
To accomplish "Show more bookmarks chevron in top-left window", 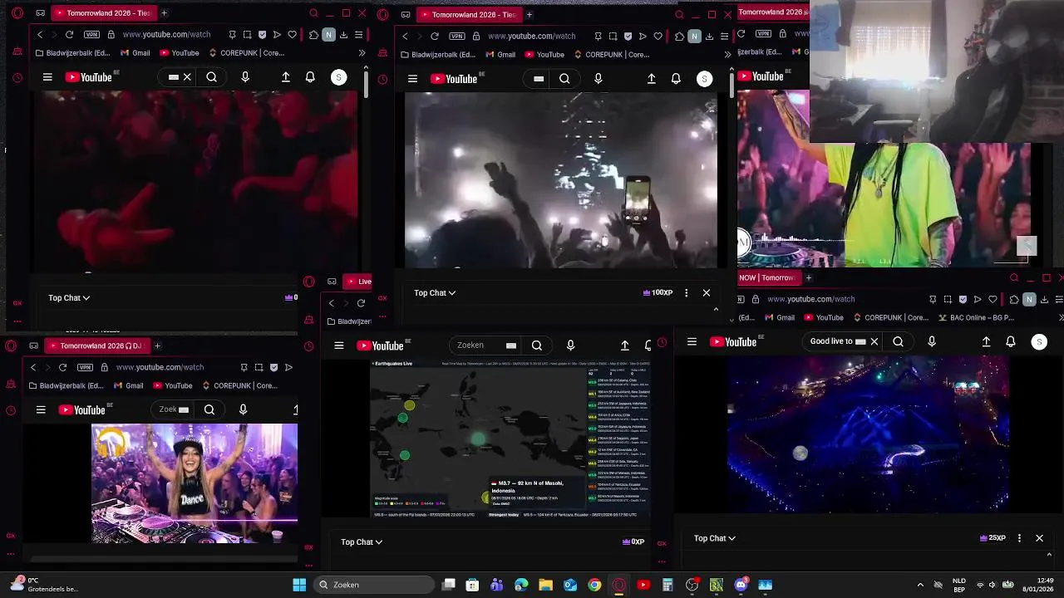I will [362, 53].
